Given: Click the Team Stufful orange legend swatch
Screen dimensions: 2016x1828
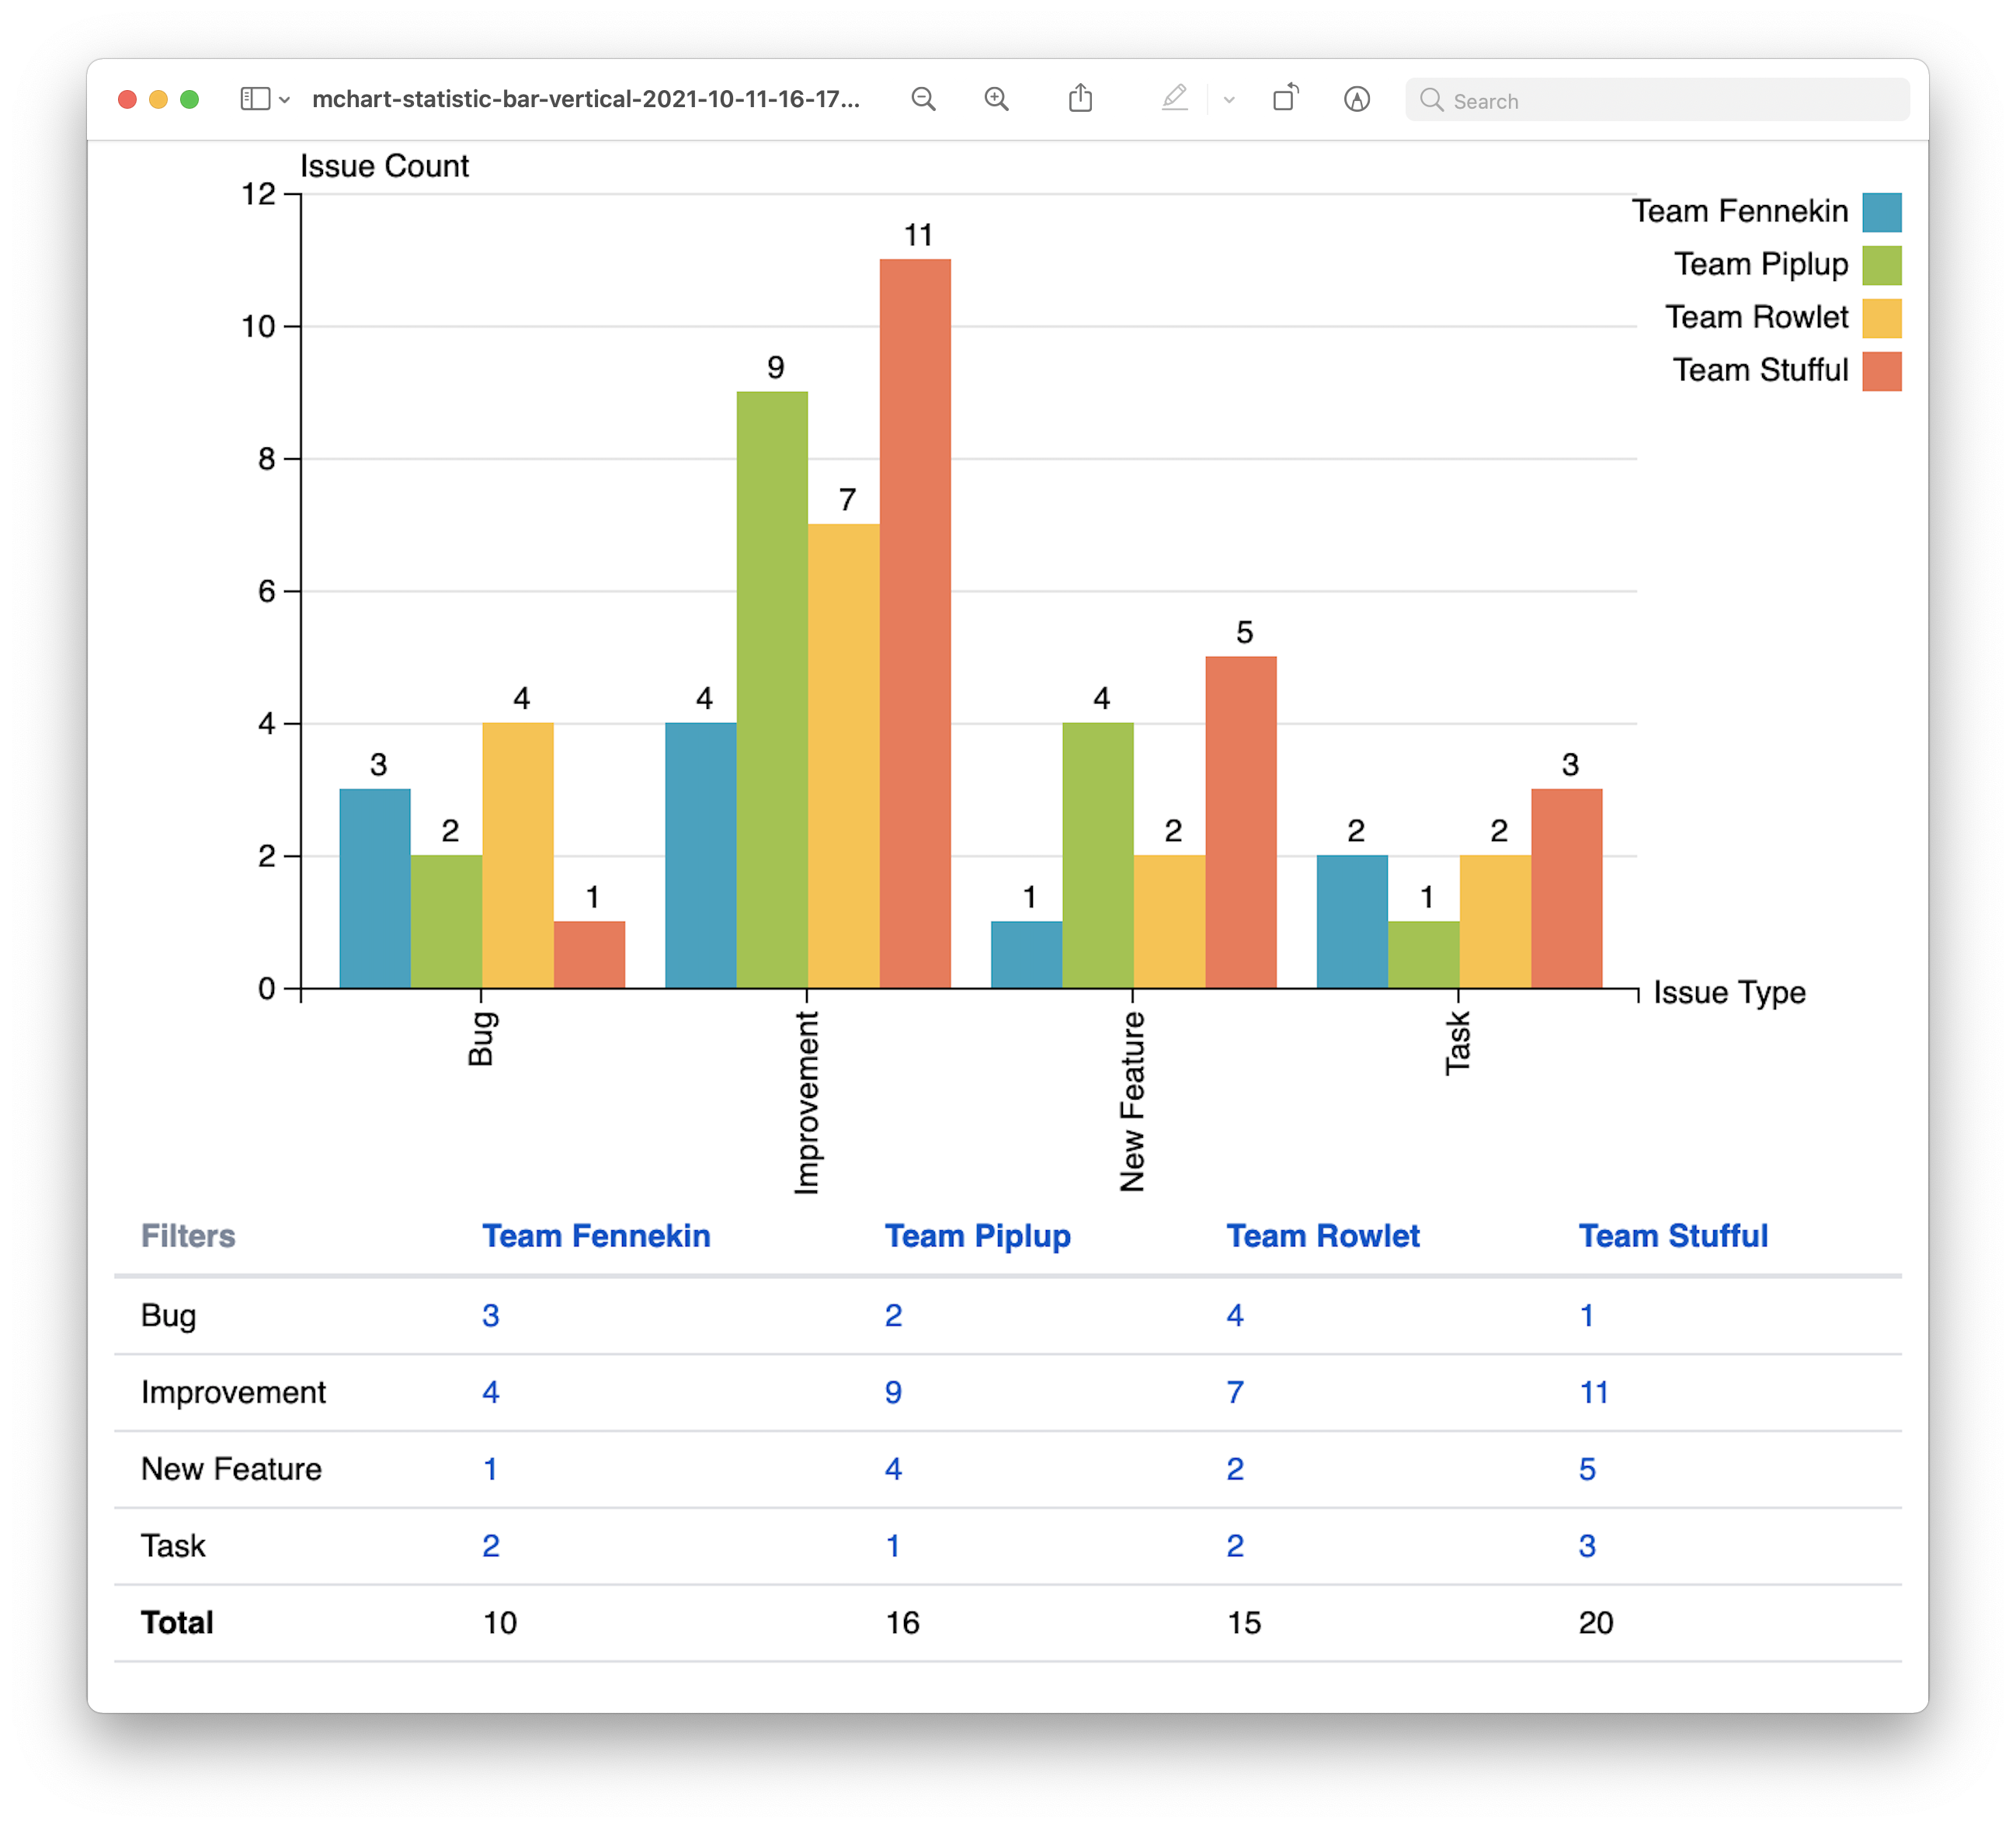Looking at the screenshot, I should point(1881,371).
